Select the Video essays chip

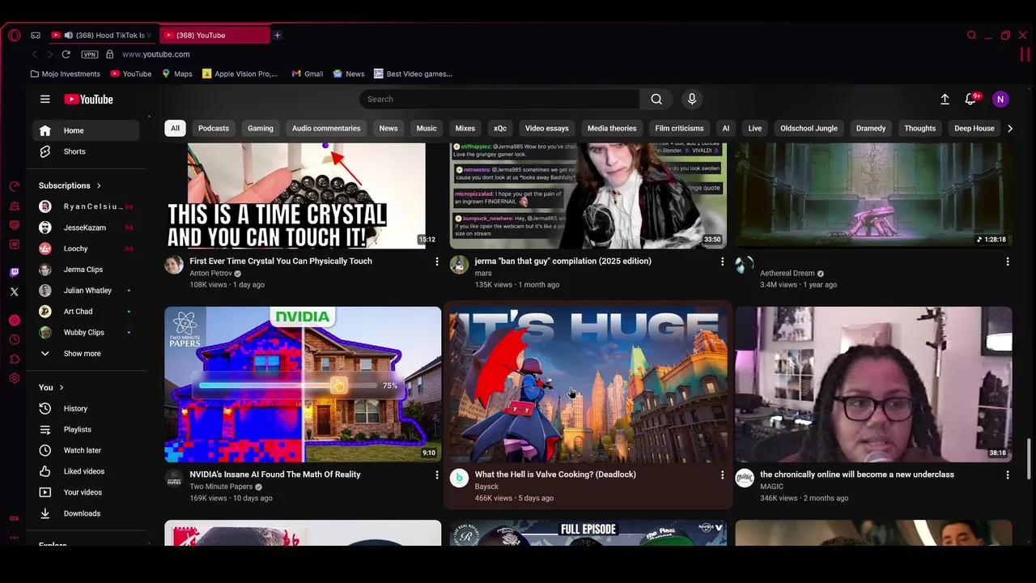pyautogui.click(x=547, y=128)
